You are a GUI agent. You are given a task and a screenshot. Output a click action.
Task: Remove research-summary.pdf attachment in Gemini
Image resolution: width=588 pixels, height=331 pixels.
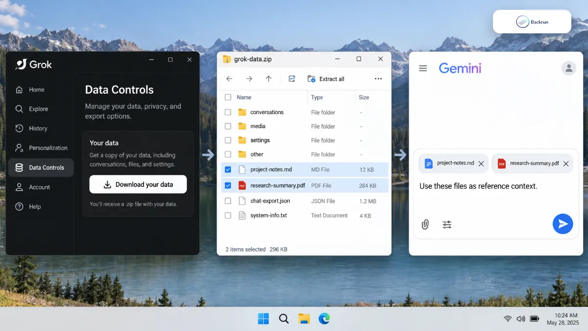click(x=566, y=164)
